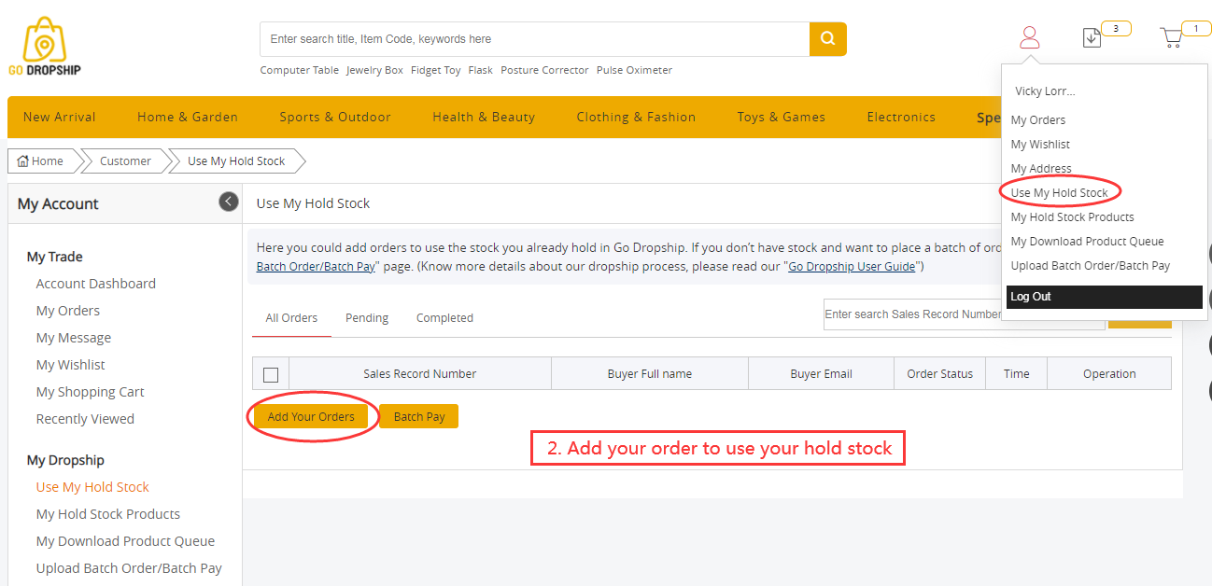Open the download queue icon
The image size is (1212, 586).
tap(1092, 38)
